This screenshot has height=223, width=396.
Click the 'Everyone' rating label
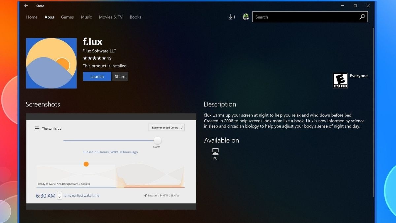(x=359, y=76)
